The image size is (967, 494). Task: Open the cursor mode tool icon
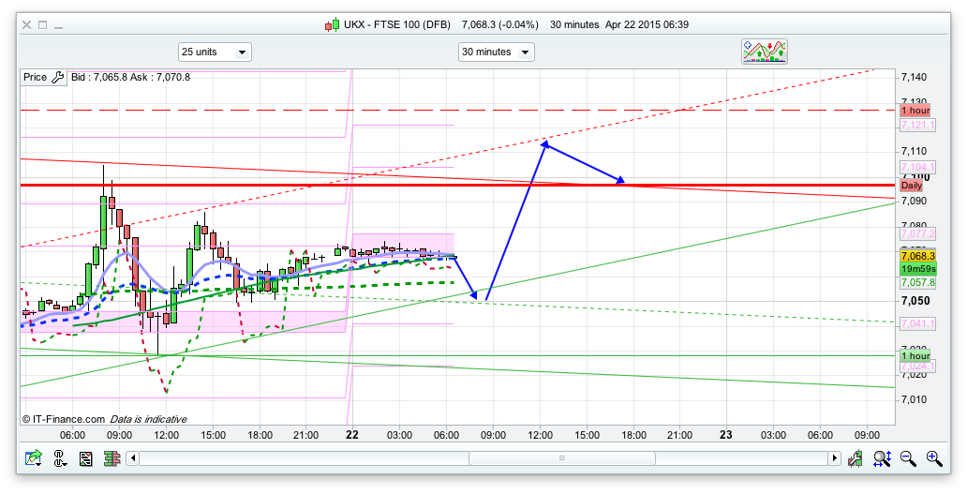pos(61,458)
